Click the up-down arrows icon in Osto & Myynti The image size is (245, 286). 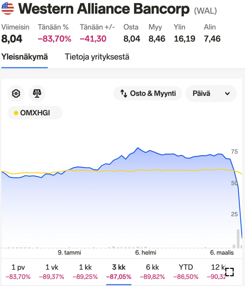click(x=123, y=94)
